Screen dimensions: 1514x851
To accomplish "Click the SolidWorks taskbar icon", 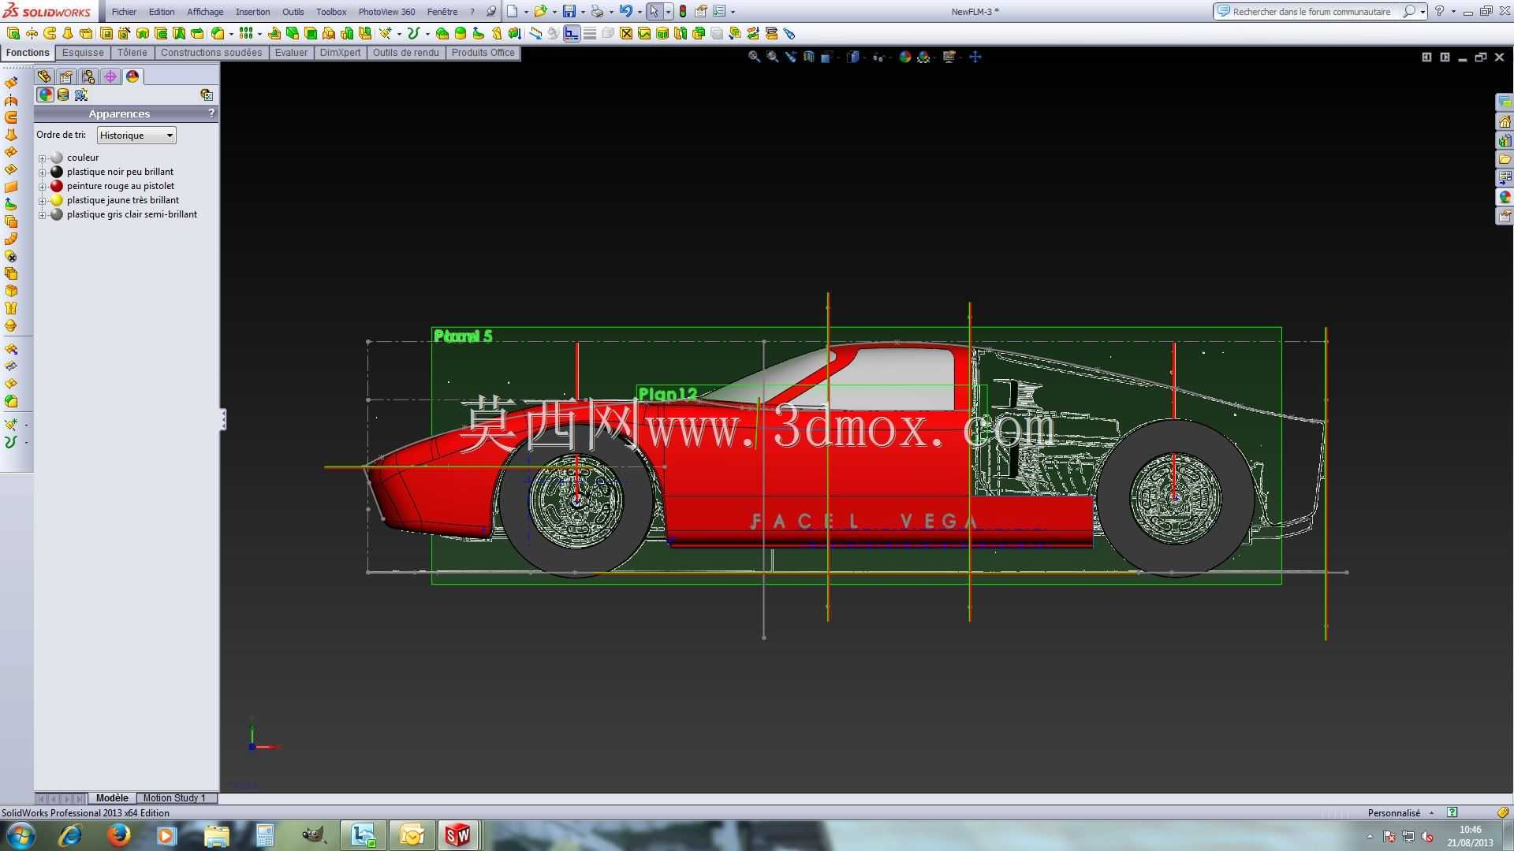I will [x=457, y=835].
